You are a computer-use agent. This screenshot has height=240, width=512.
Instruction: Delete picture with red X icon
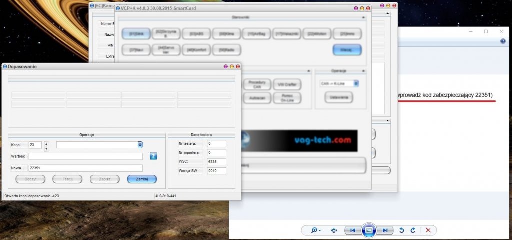coord(428,230)
